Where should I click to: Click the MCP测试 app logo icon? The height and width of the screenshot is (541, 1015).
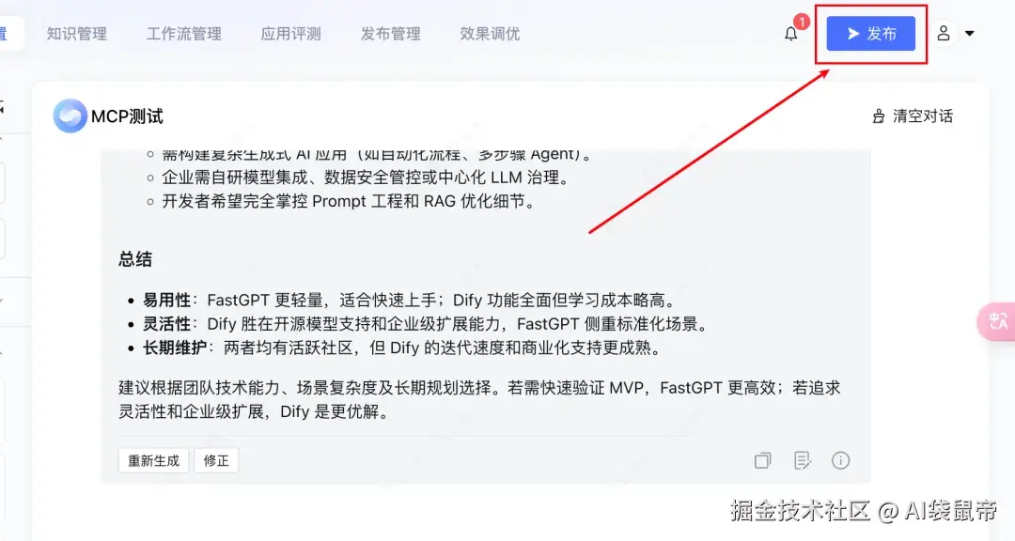coord(70,116)
